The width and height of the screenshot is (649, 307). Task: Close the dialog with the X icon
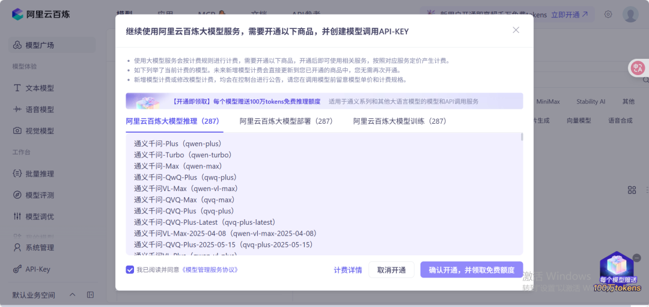(516, 30)
